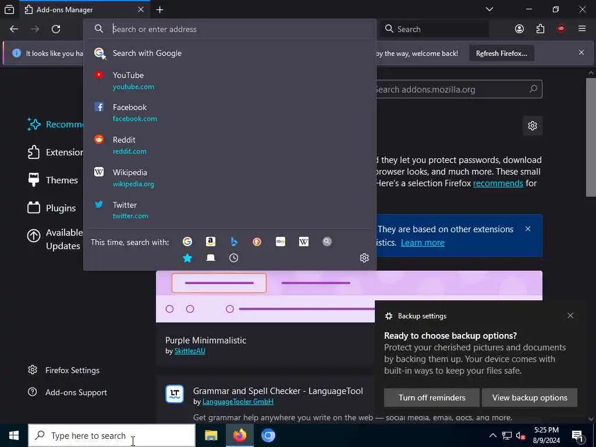Viewport: 596px width, 447px height.
Task: Click the addons search magnifier icon
Action: tap(534, 89)
